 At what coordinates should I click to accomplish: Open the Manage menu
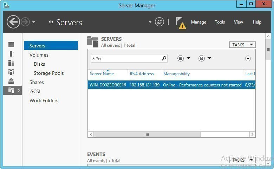[198, 22]
